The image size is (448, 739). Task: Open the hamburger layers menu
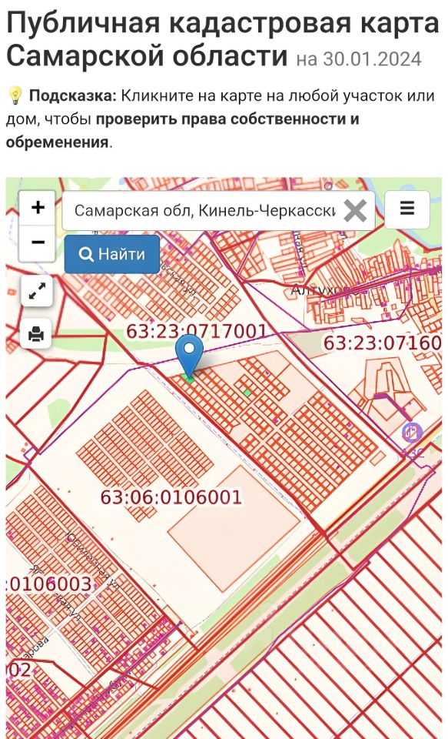click(407, 209)
